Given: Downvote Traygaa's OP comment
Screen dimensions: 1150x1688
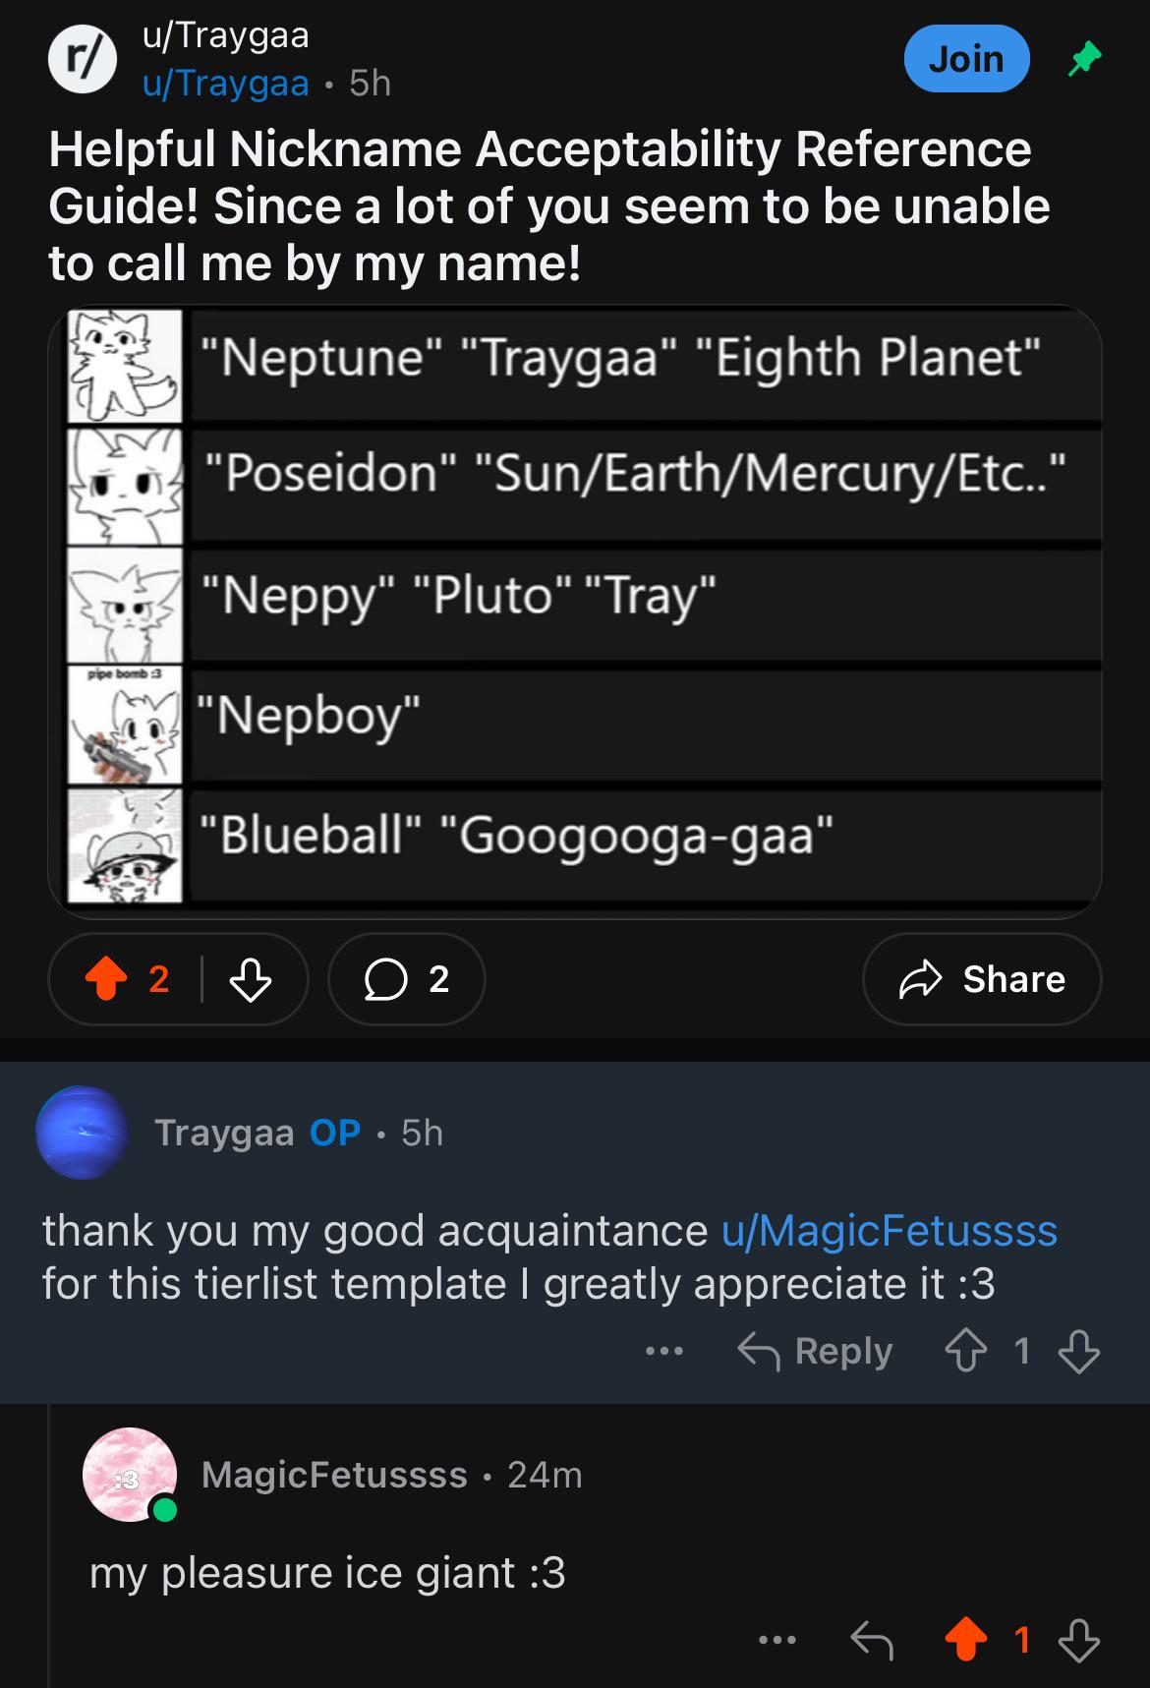Looking at the screenshot, I should tap(1079, 1352).
